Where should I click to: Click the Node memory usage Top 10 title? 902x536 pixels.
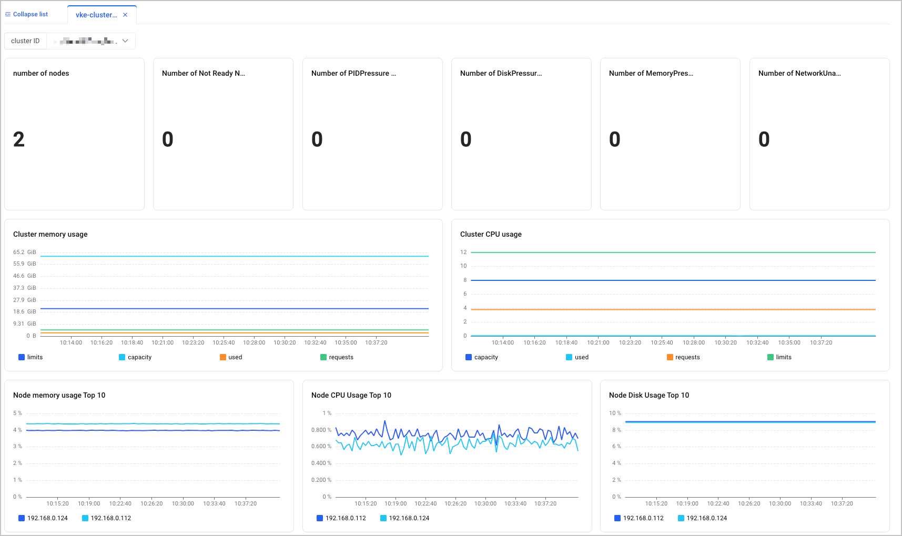(59, 395)
